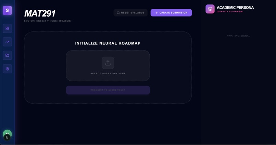
Task: Click the Sector ECE231 node info line
Action: [x=48, y=21]
